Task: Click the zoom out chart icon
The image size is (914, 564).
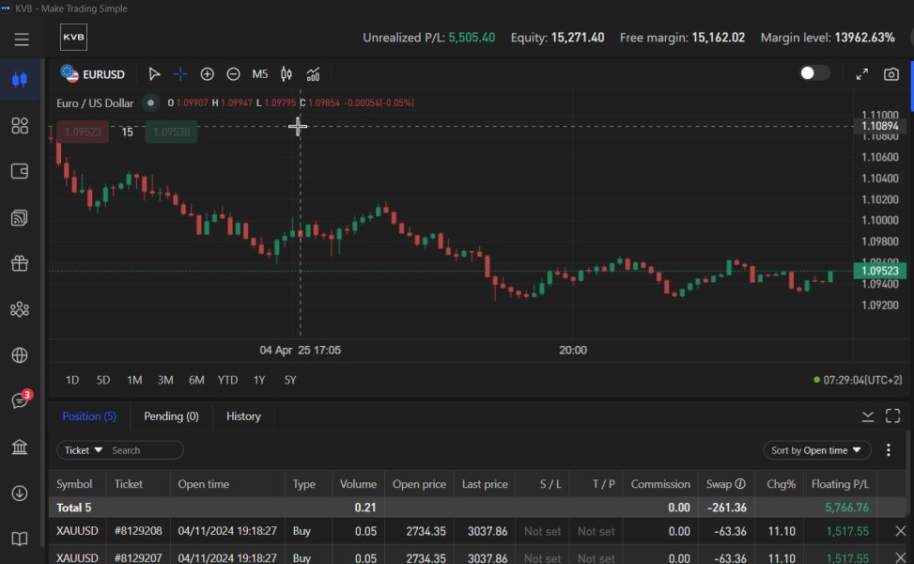Action: [233, 74]
